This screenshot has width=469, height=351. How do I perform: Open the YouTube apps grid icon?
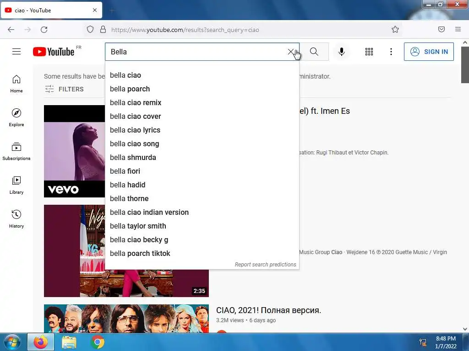tap(369, 52)
